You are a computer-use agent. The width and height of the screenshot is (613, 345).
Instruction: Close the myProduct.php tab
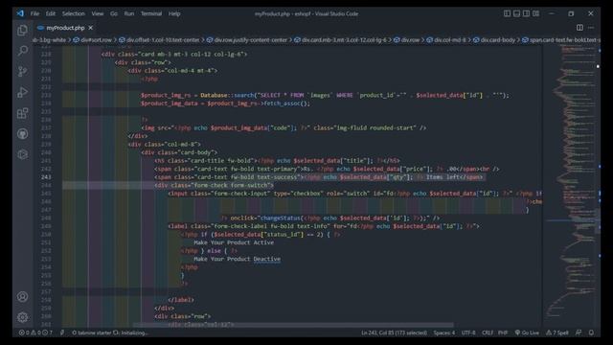pyautogui.click(x=91, y=28)
